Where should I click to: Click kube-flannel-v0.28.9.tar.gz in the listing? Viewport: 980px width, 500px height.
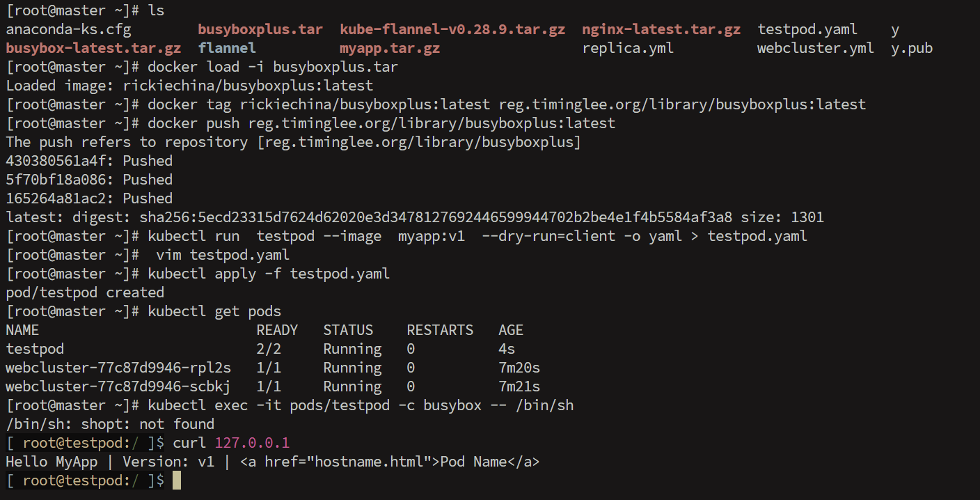pyautogui.click(x=452, y=30)
